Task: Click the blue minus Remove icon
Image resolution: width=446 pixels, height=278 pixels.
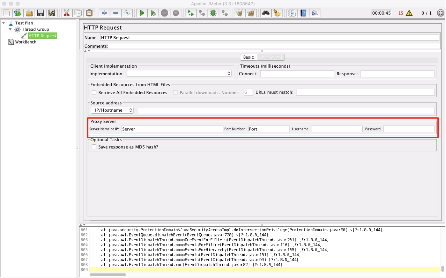Action: pos(116,13)
